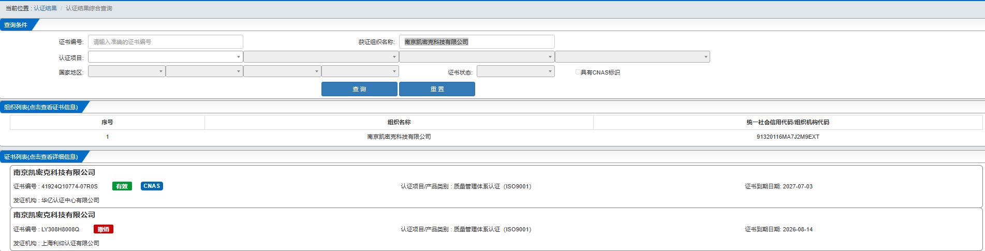Click expiry date 2027-07-03
985x251 pixels.
[798, 186]
